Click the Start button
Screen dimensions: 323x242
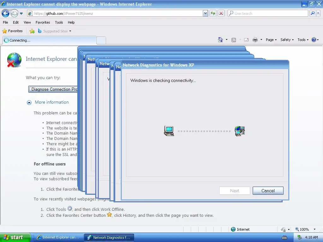(15, 238)
